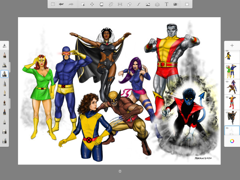
Task: Open the Brush Library at palette top
Action: click(4, 46)
